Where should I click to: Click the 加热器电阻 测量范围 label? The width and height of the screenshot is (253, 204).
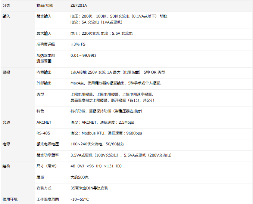(46, 58)
